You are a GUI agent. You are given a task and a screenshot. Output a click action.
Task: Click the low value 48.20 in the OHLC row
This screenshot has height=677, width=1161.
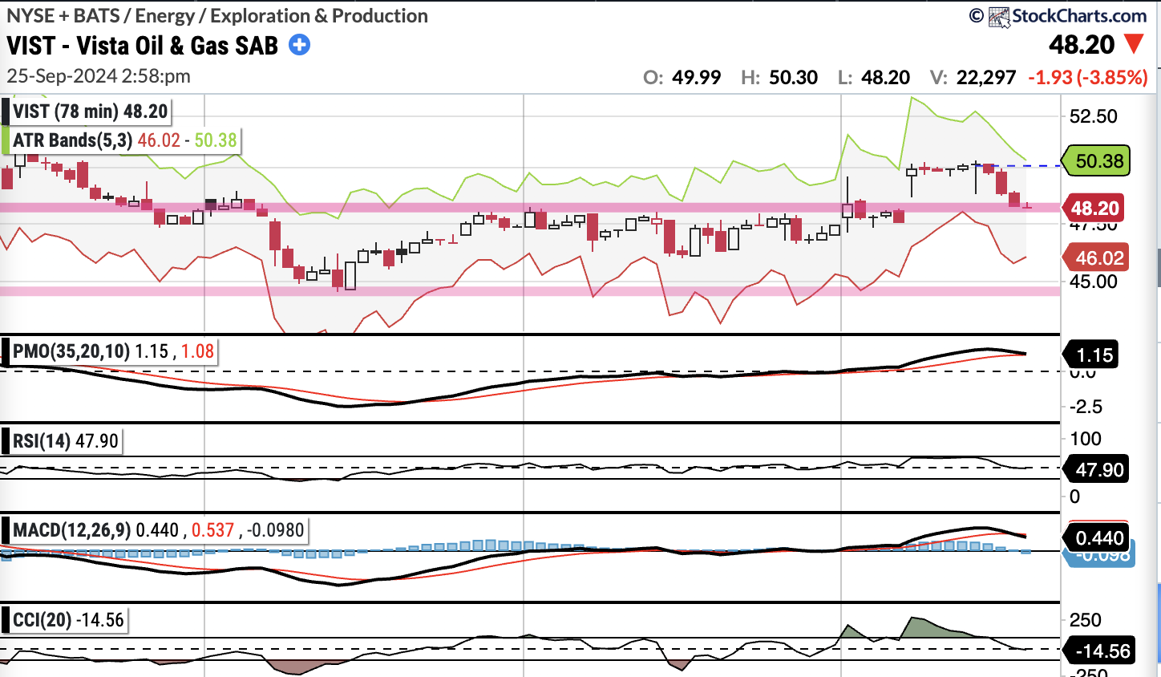(885, 77)
